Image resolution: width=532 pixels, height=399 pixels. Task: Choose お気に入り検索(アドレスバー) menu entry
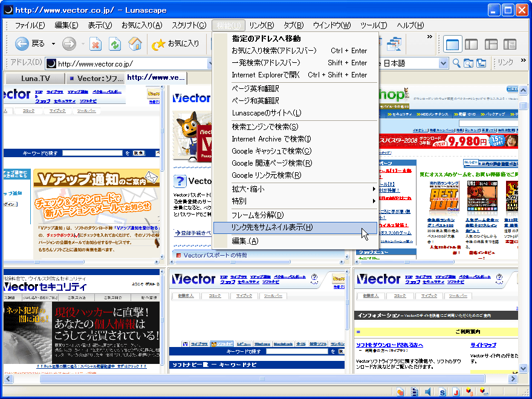(295, 51)
